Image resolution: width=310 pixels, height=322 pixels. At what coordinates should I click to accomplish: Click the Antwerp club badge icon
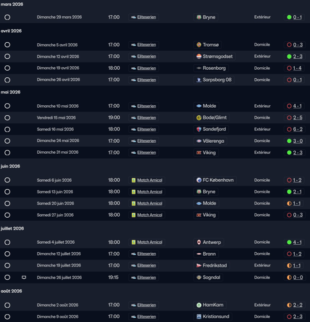pyautogui.click(x=199, y=242)
